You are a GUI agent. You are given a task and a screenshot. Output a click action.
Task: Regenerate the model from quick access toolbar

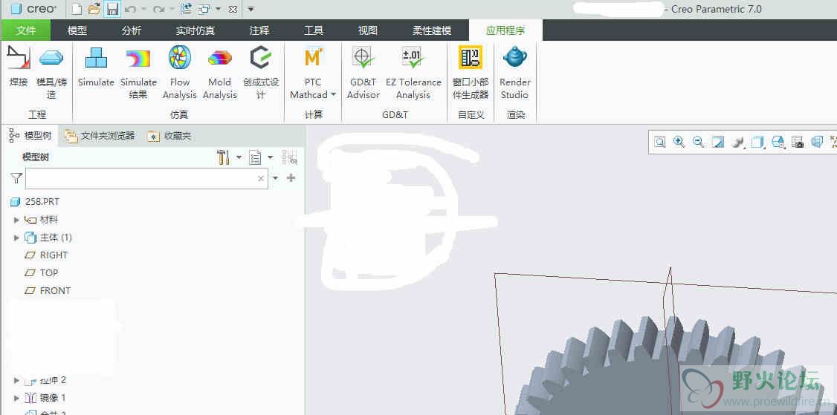pyautogui.click(x=186, y=9)
